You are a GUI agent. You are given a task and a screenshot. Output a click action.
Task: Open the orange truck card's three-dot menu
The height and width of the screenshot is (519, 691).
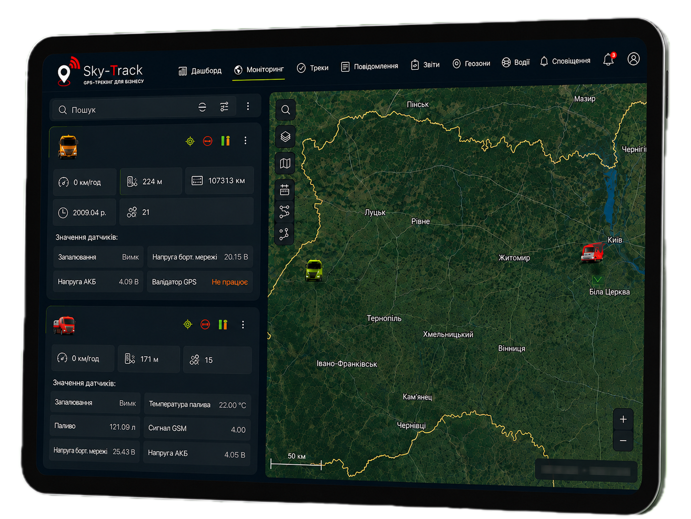click(x=245, y=140)
